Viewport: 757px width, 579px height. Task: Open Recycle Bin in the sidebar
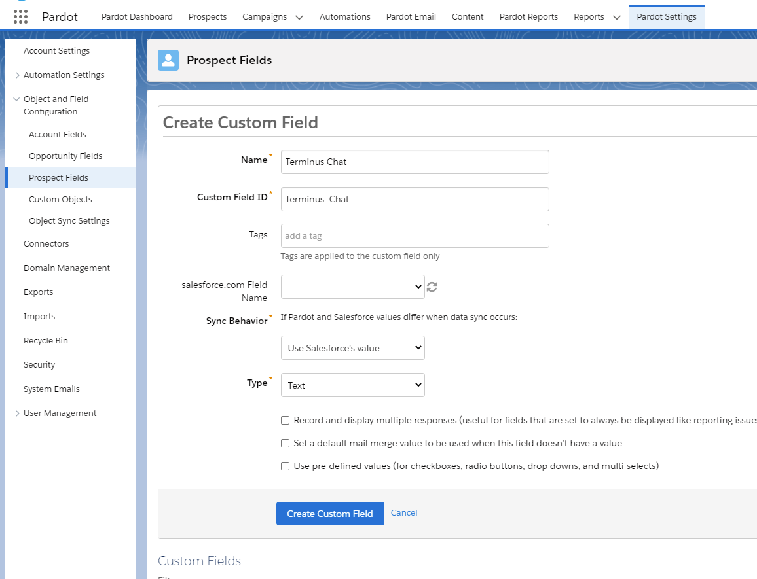(46, 340)
